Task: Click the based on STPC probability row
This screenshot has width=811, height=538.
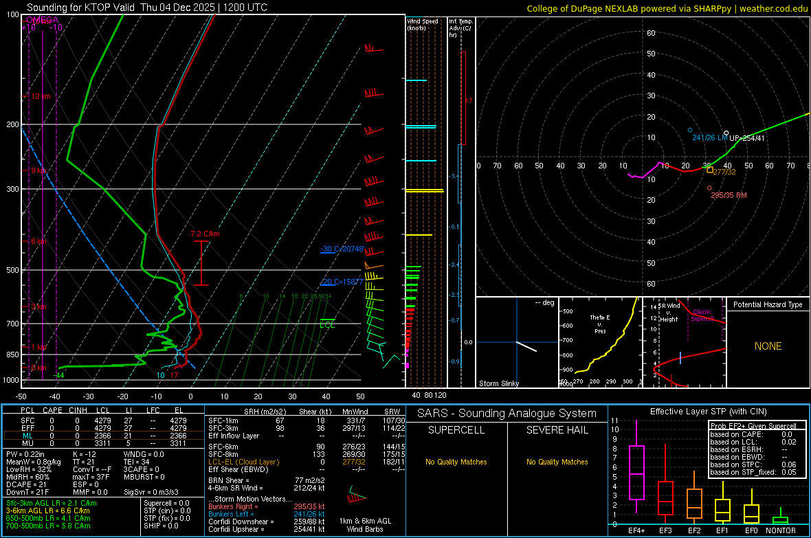Action: [x=753, y=464]
